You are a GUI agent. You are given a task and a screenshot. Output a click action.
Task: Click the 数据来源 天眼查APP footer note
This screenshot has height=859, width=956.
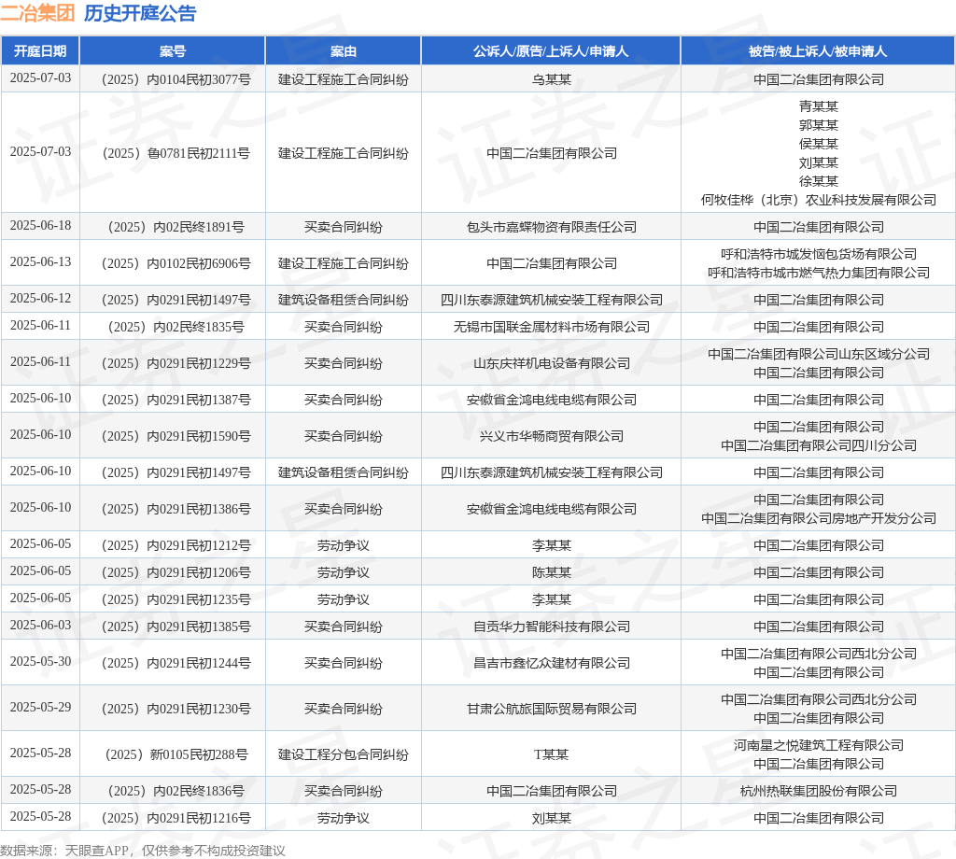coord(143,851)
